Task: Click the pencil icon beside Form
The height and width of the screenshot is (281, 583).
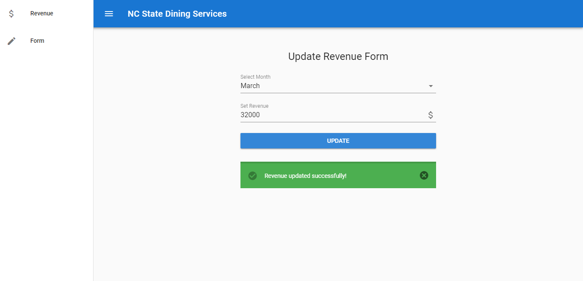Action: click(12, 41)
